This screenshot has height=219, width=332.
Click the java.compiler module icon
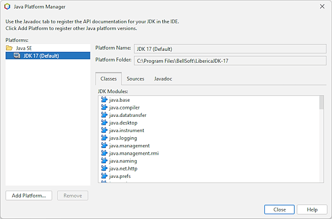[x=104, y=107]
